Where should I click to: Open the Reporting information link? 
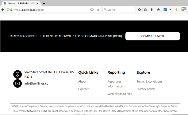pyautogui.click(x=115, y=84)
